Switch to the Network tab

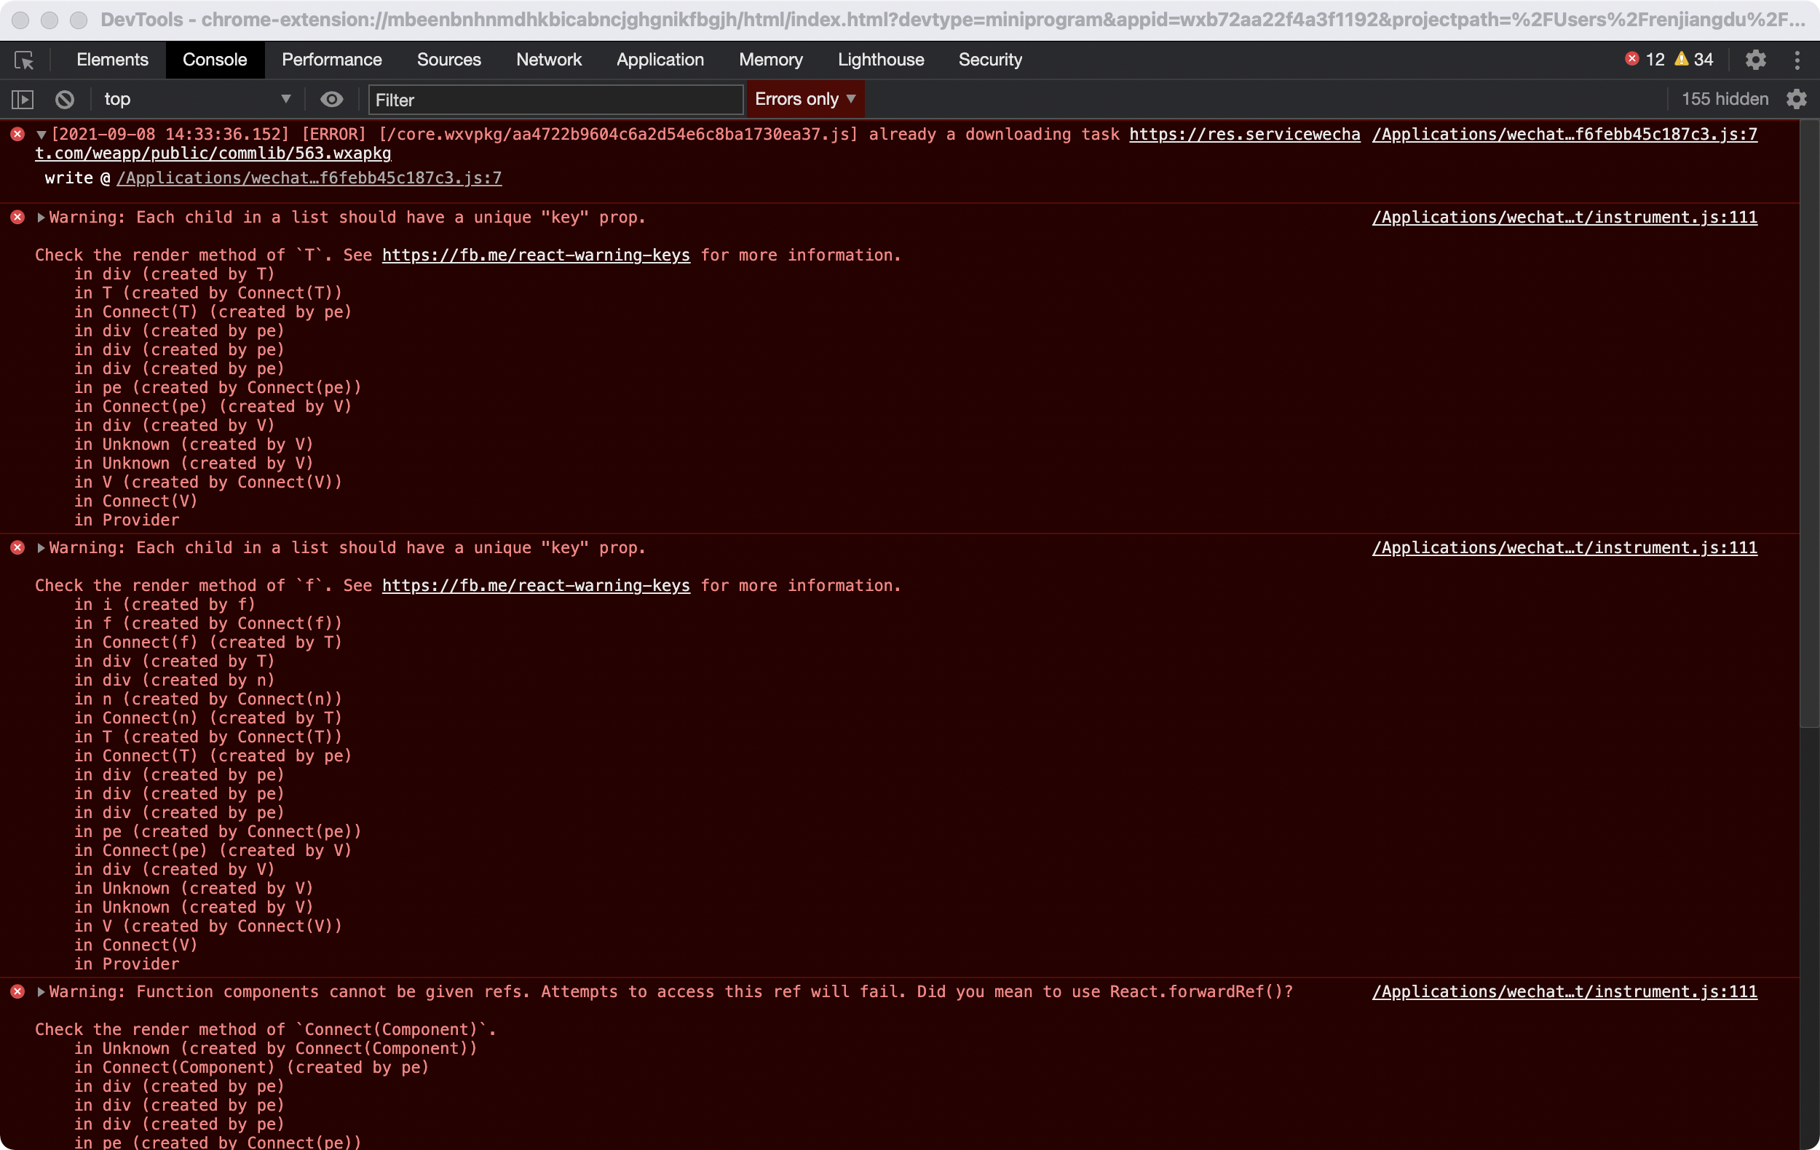click(549, 60)
